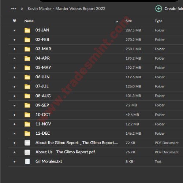Viewport: 183px width, 183px height.
Task: Select the 04-APR folder name
Action: (42, 58)
